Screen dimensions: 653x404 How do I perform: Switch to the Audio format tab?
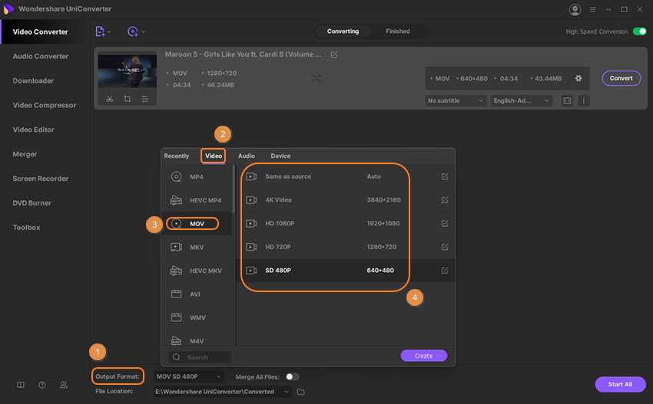pos(246,156)
